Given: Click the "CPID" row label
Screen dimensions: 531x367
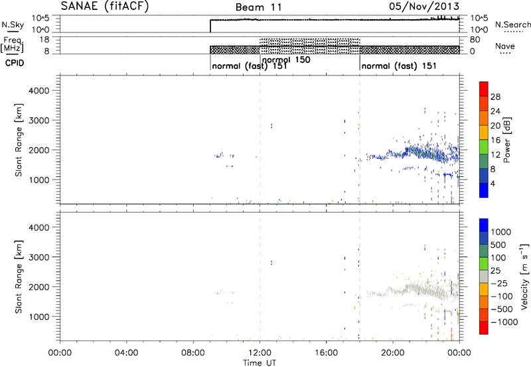Looking at the screenshot, I should 15,63.
